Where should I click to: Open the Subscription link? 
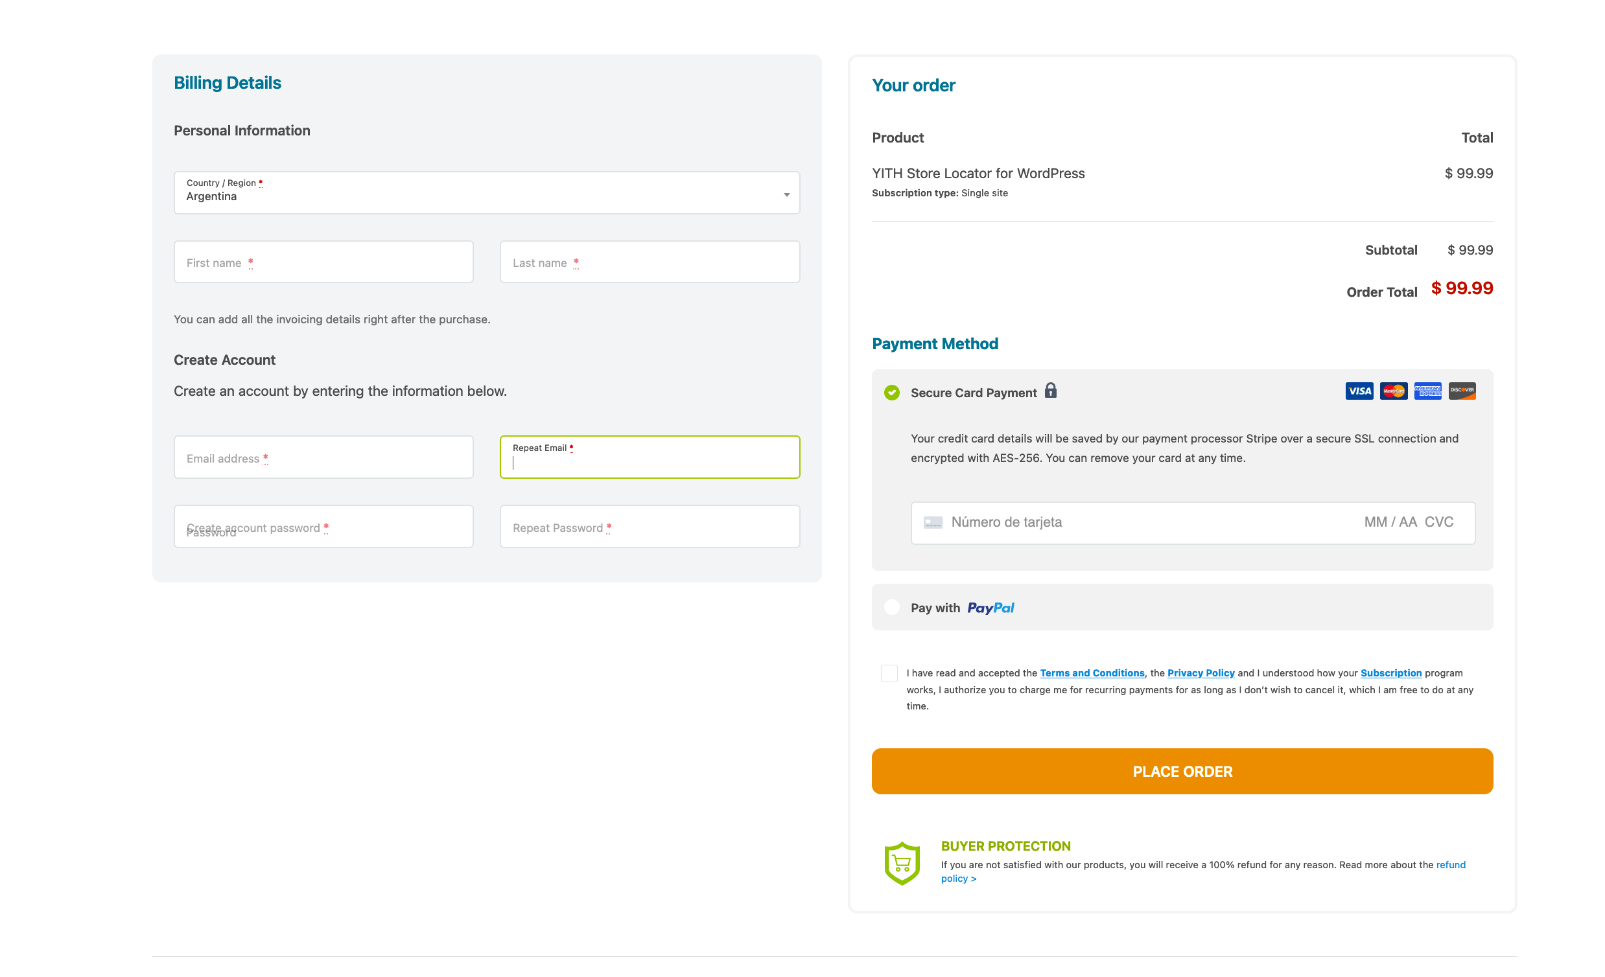click(1390, 673)
